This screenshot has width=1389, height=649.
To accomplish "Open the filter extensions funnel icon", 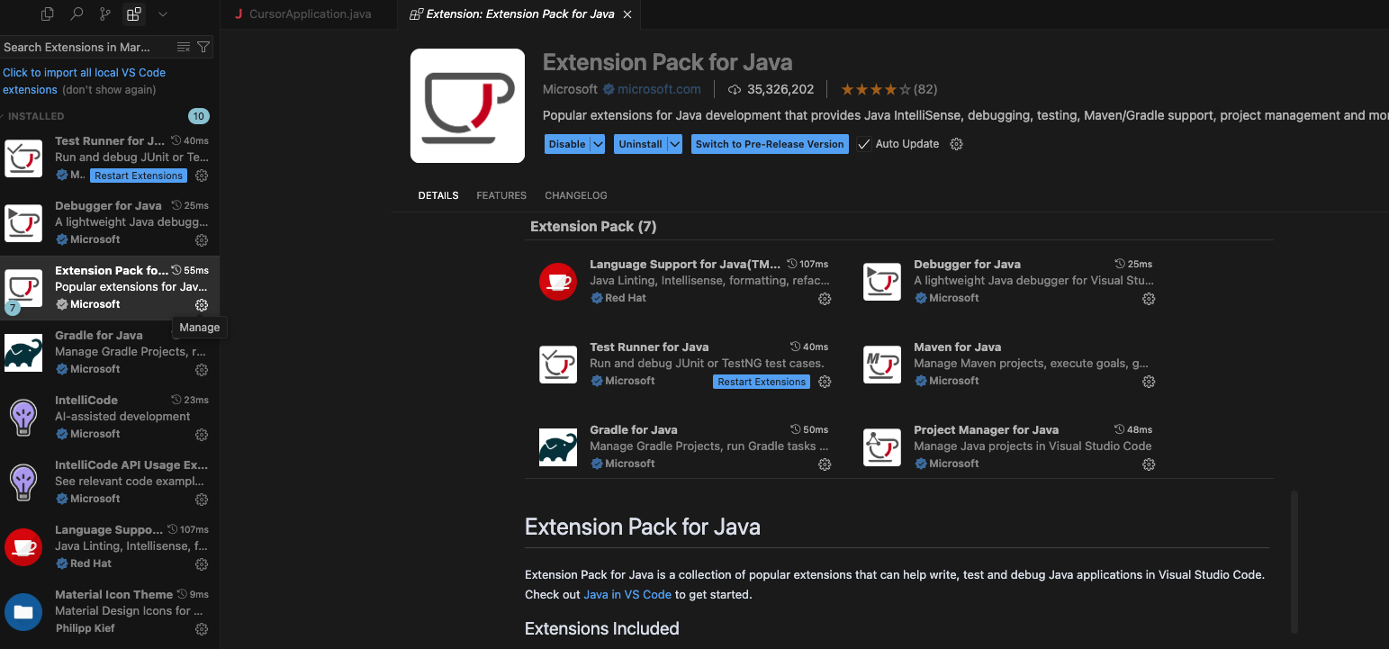I will point(203,47).
